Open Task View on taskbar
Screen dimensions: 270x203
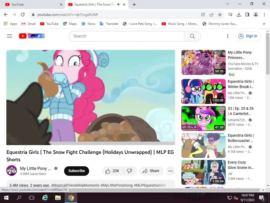pos(32,198)
